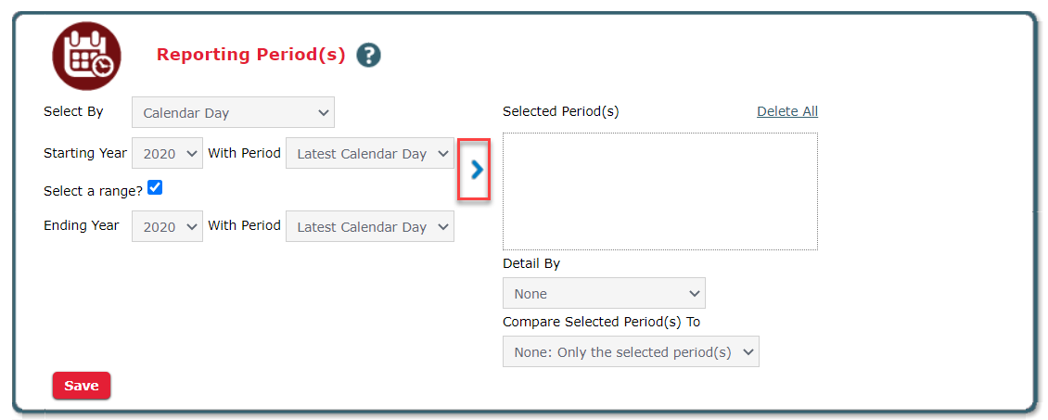Viewport: 1048px width, 420px height.
Task: Click inside the Selected Period(s) list box
Action: point(659,191)
